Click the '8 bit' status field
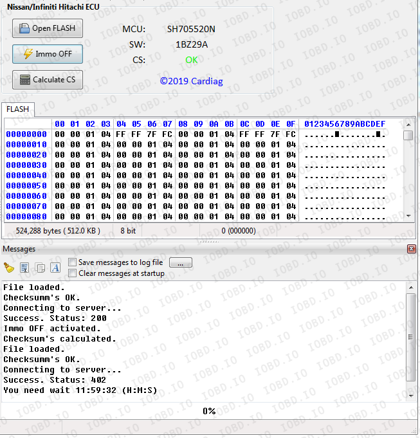Image resolution: width=420 pixels, height=438 pixels. 128,231
